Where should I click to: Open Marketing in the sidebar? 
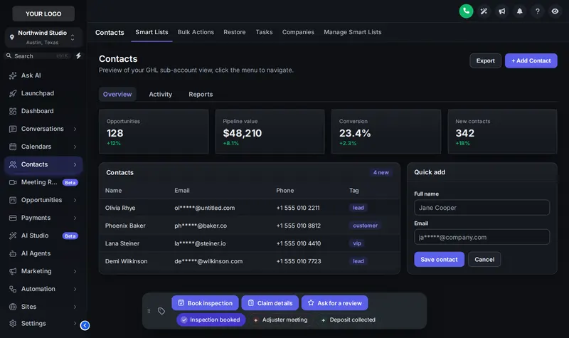pos(43,271)
